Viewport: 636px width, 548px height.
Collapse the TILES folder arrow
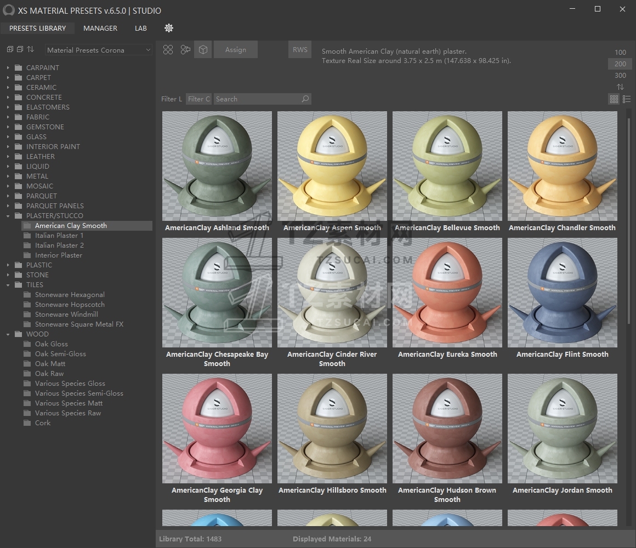click(x=8, y=285)
